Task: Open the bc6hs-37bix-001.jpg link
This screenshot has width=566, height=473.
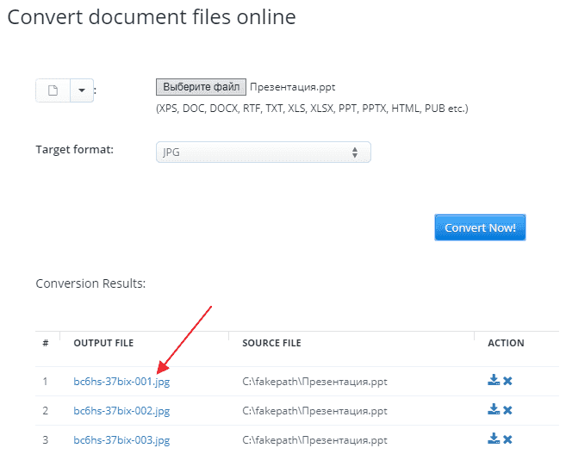Action: (121, 382)
